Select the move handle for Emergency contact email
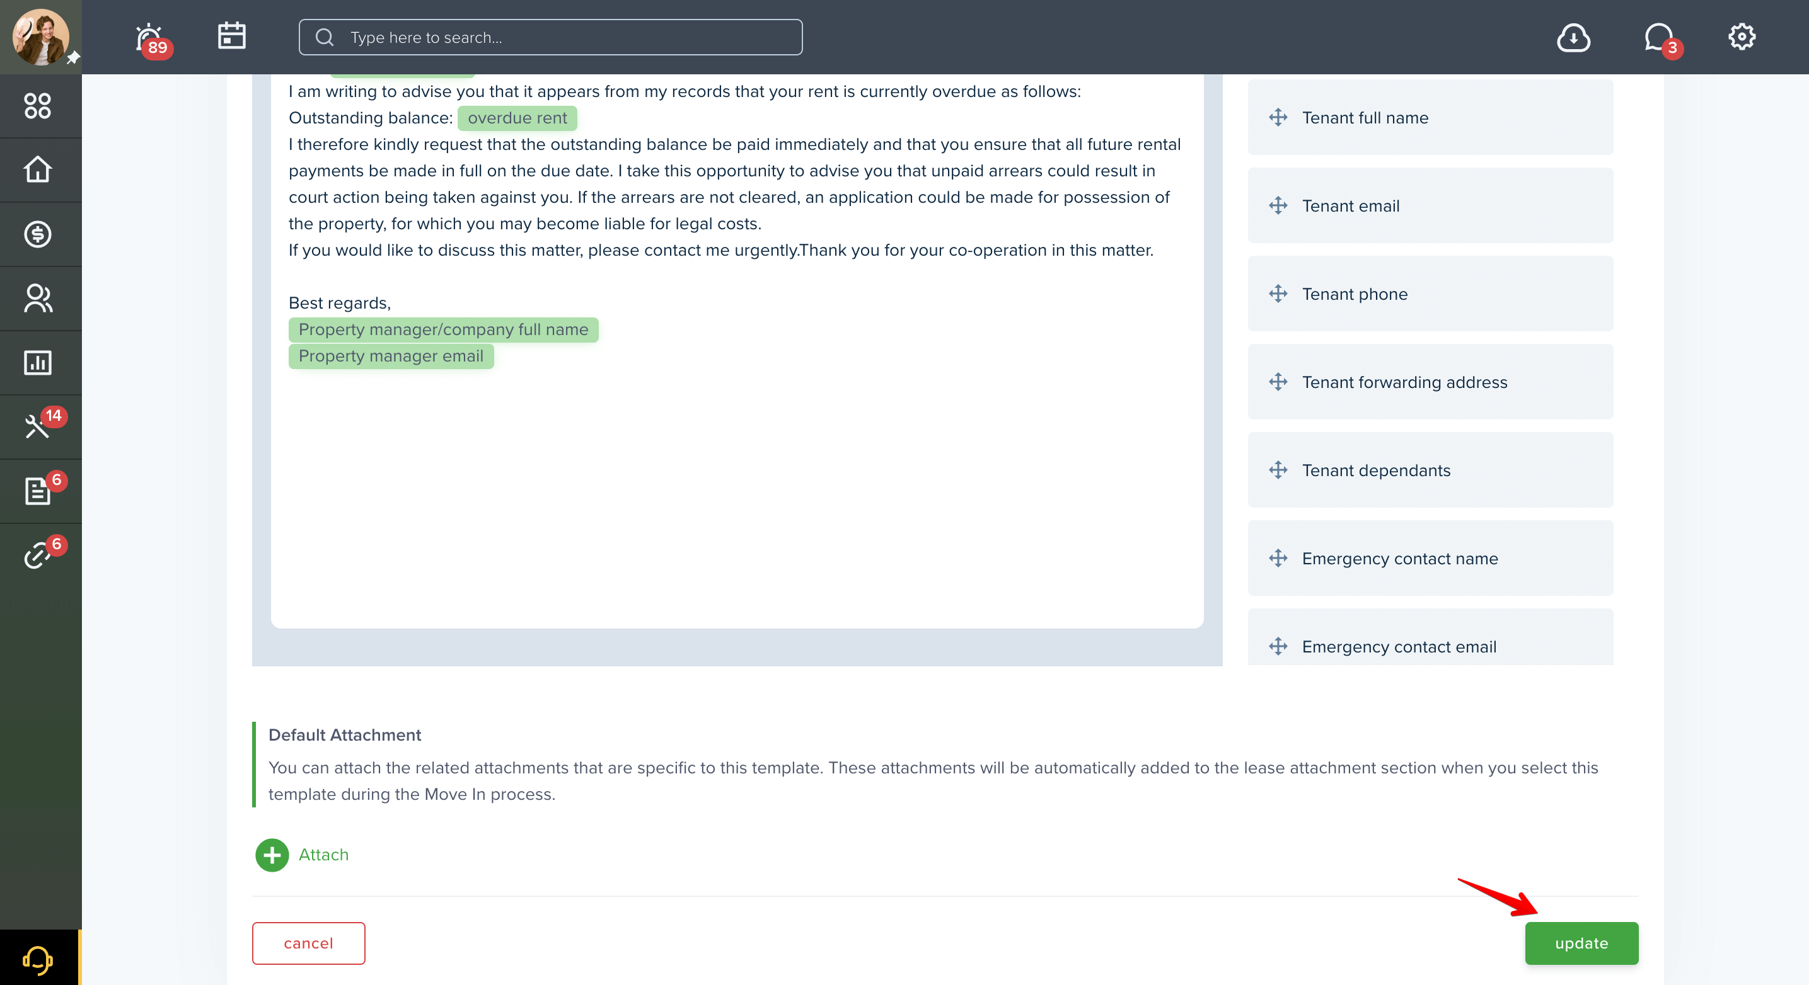Viewport: 1809px width, 985px height. [1278, 646]
